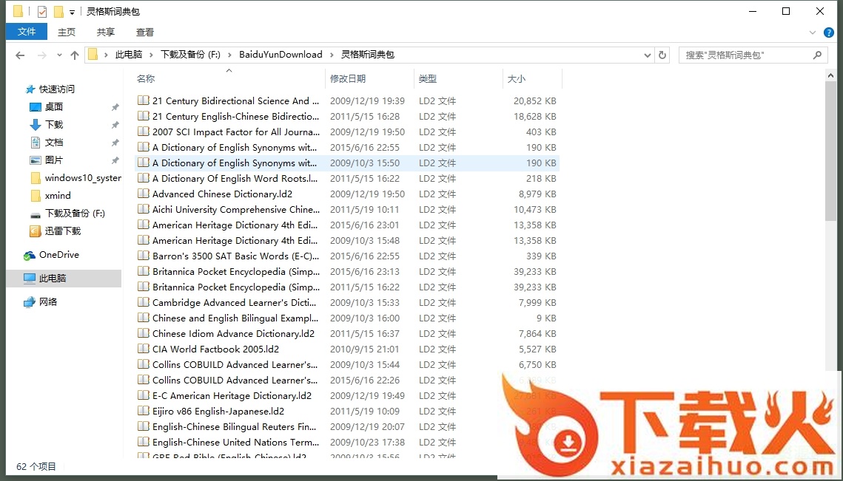
Task: Click the Up one level arrow
Action: (75, 55)
